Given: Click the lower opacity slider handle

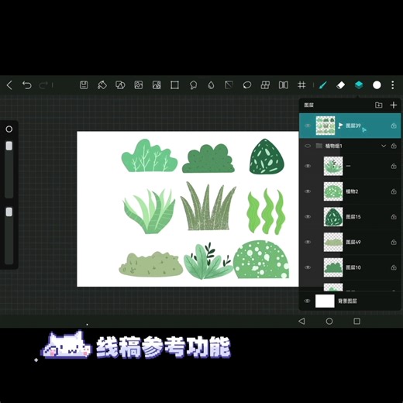Looking at the screenshot, I should 9,212.
